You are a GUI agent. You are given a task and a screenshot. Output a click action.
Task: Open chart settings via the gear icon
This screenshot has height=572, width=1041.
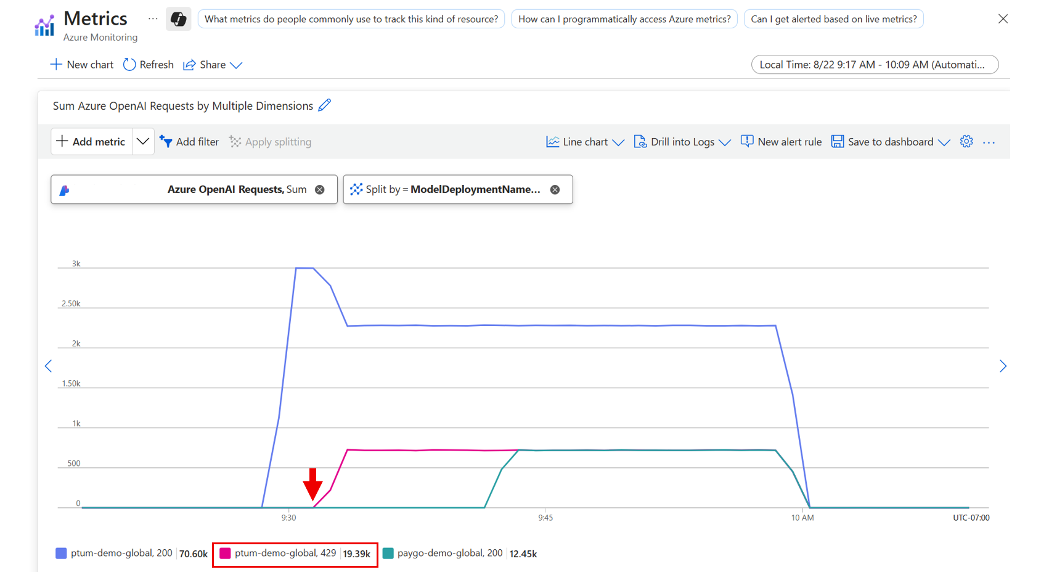click(x=966, y=141)
